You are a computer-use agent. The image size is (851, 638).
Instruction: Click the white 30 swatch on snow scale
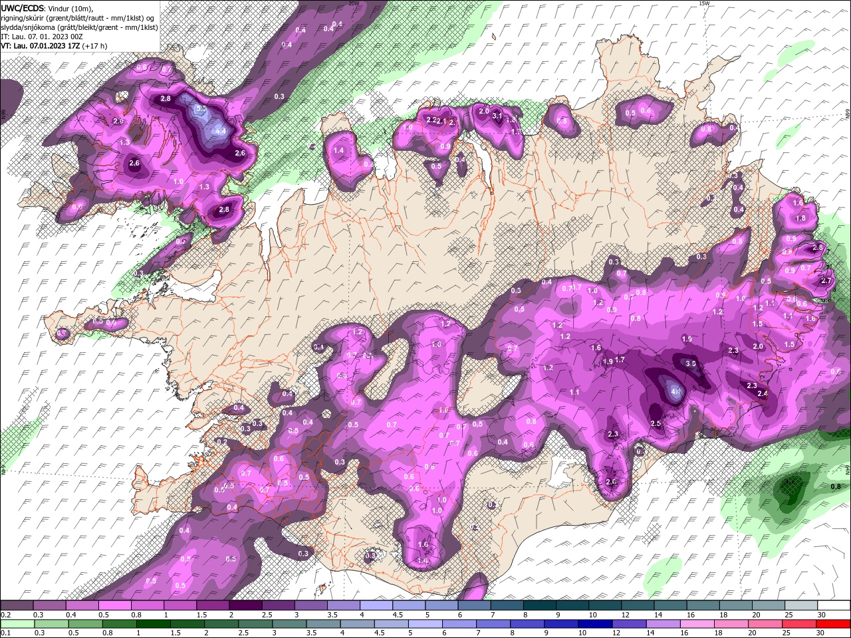tap(834, 605)
